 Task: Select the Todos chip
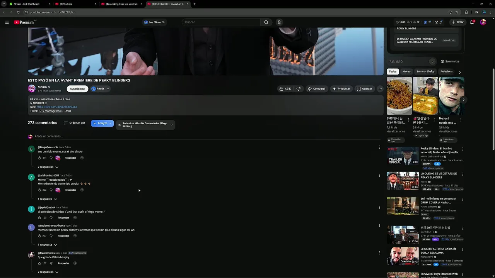(x=393, y=71)
